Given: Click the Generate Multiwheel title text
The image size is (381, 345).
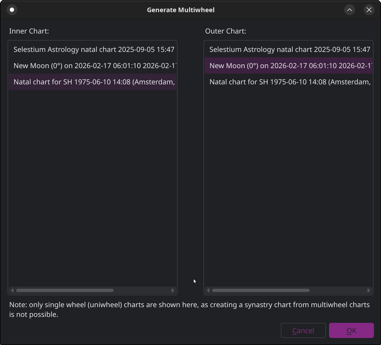Looking at the screenshot, I should click(181, 10).
